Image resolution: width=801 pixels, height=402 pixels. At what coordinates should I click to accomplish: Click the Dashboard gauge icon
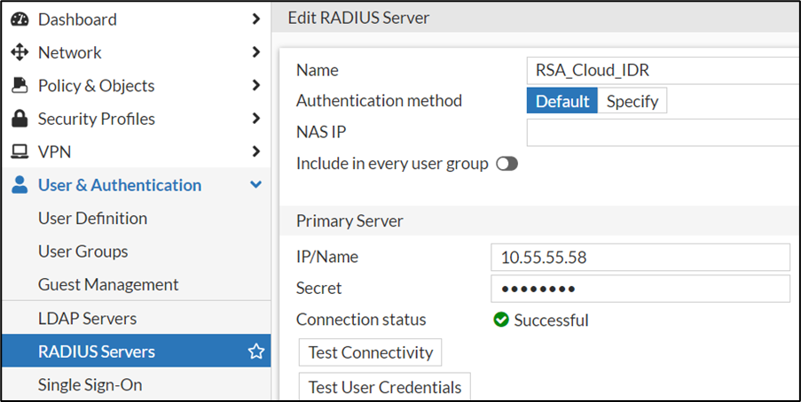click(19, 19)
